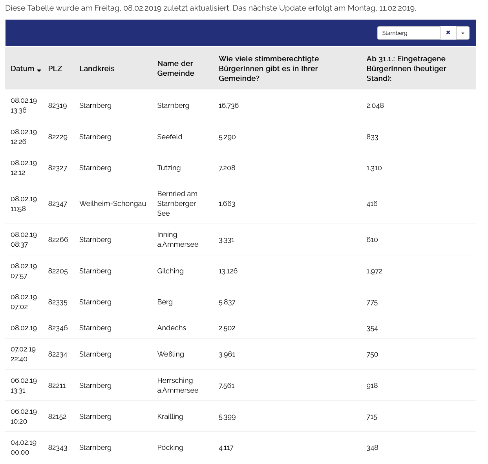
Task: Select the Pöcking date 04.02.19 cell
Action: click(x=24, y=448)
